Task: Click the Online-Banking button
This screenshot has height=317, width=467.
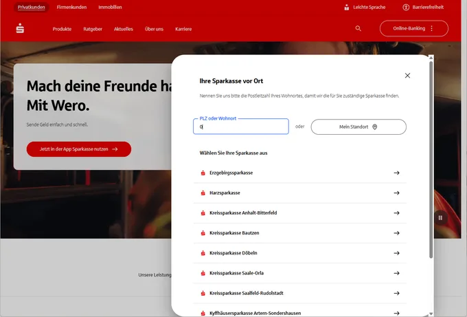Action: click(x=414, y=28)
